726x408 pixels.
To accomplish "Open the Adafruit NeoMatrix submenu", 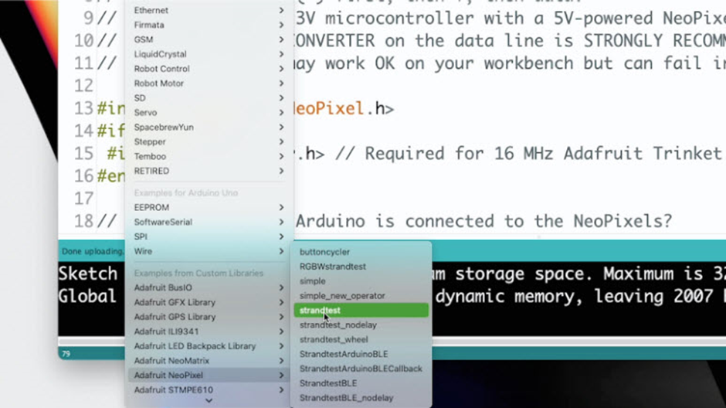I will click(x=209, y=361).
